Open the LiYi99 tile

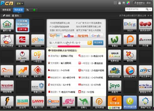38,102
